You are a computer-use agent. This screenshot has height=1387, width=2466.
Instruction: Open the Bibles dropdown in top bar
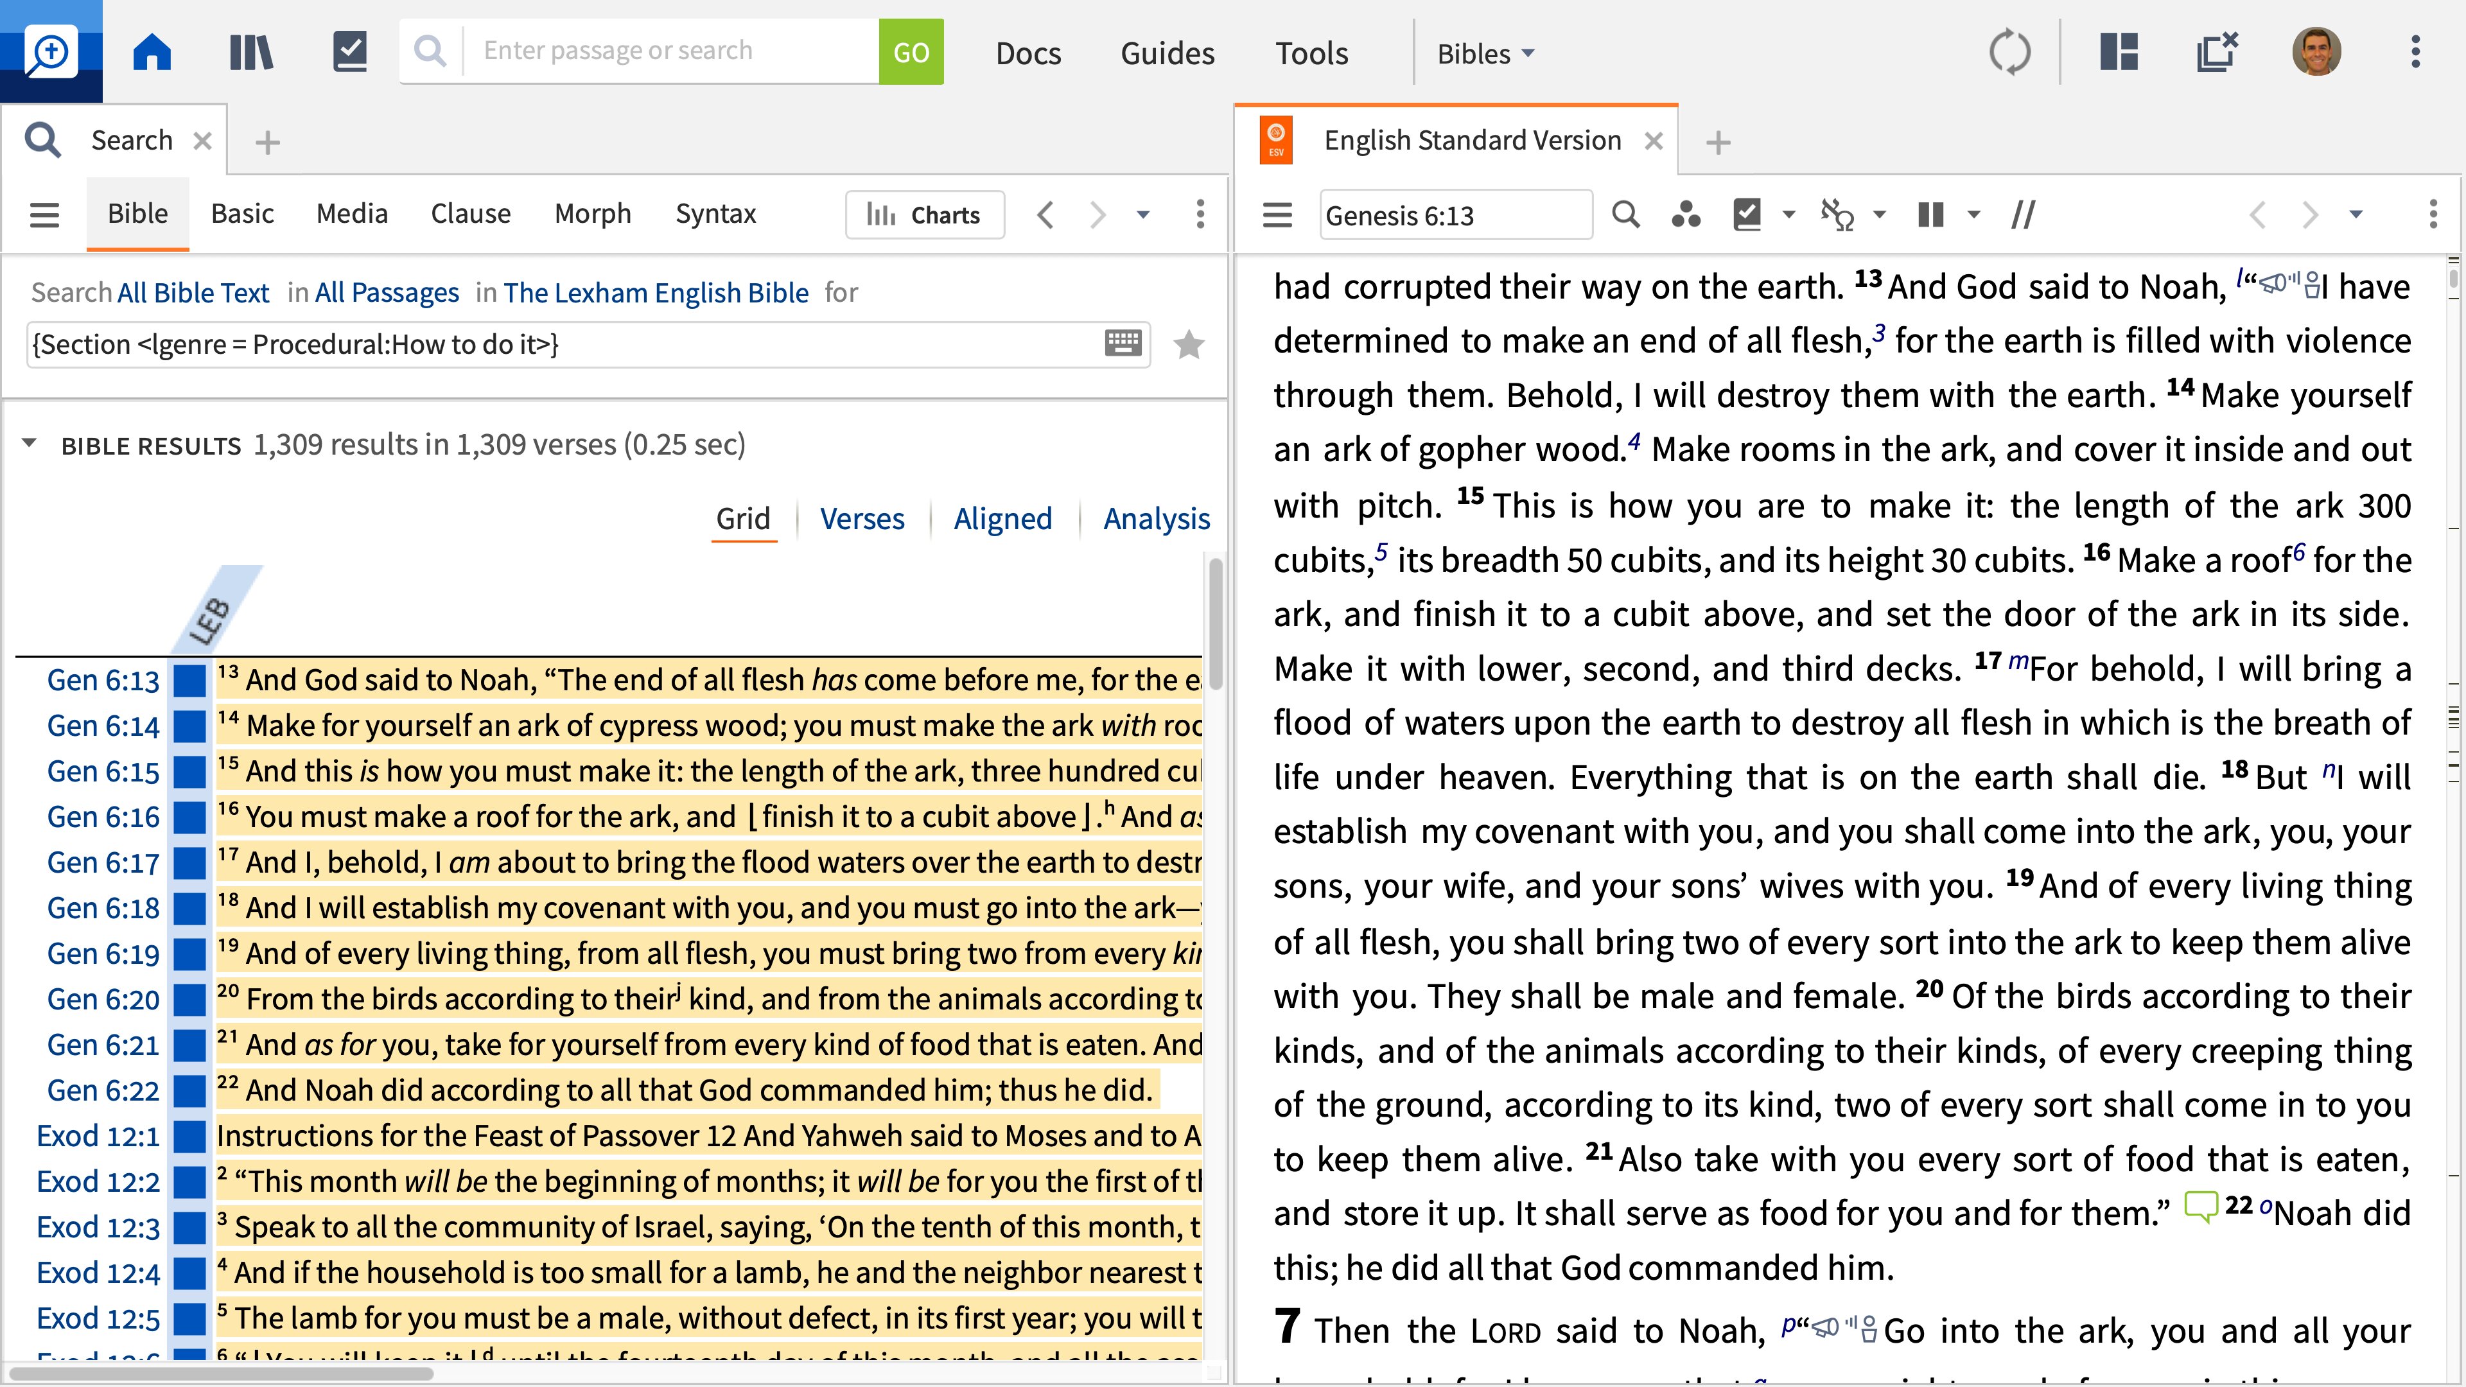click(1486, 53)
